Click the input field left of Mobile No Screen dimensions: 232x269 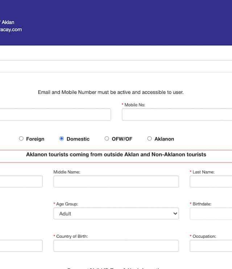pyautogui.click(x=55, y=115)
